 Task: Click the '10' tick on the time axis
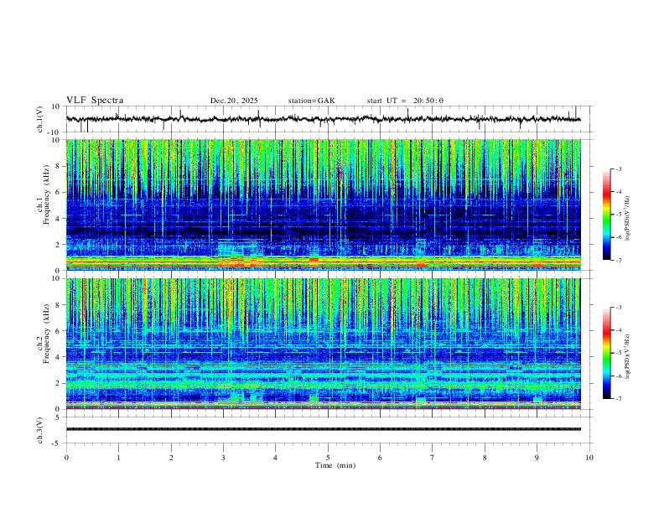(x=589, y=458)
